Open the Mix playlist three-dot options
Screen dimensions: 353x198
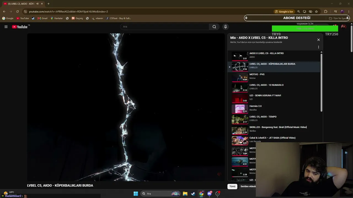pyautogui.click(x=319, y=47)
